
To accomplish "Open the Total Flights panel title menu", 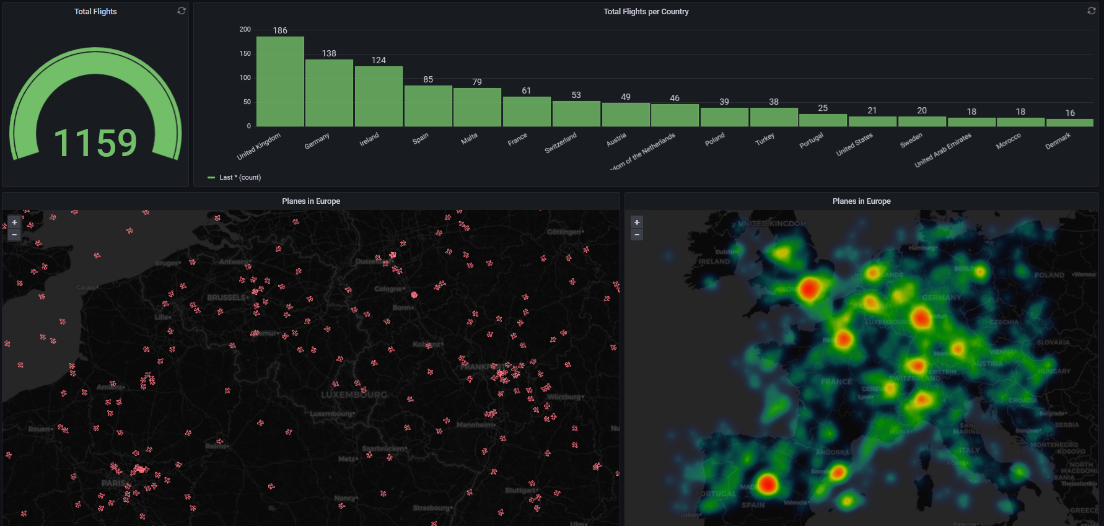I will point(95,11).
